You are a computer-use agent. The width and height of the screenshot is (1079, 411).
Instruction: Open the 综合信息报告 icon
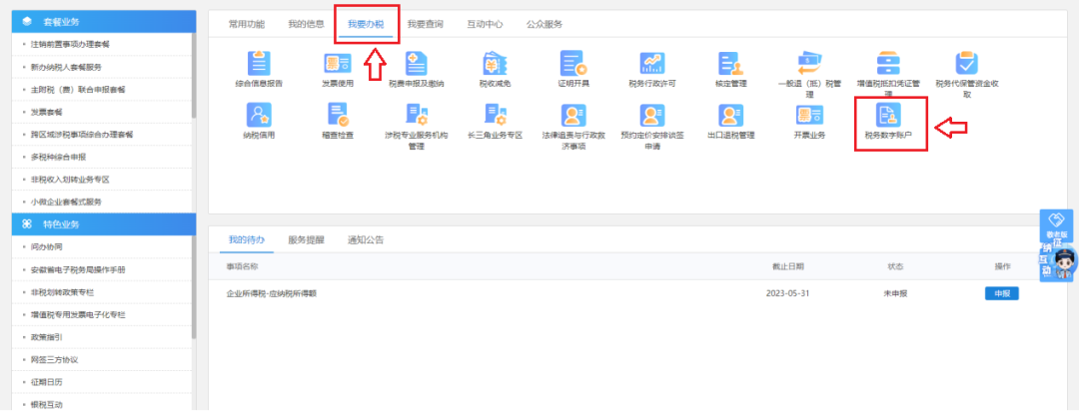[259, 63]
